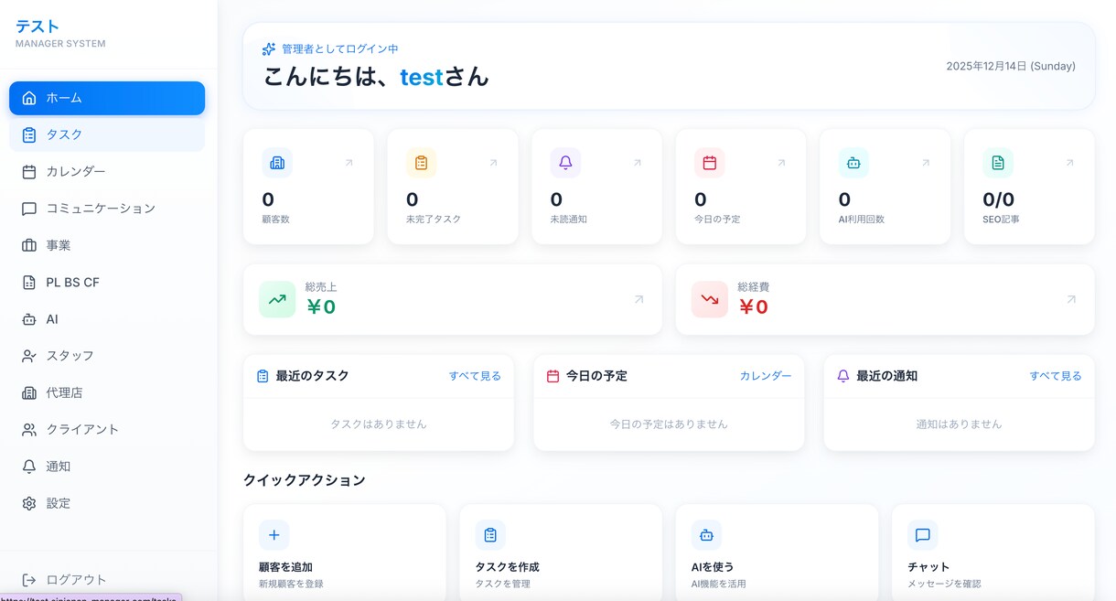Click the calendar icon on 今日の予定 card
This screenshot has width=1116, height=601.
709,163
